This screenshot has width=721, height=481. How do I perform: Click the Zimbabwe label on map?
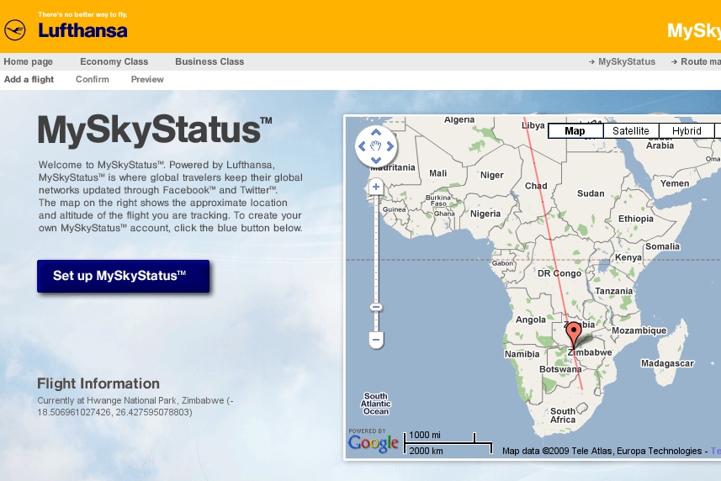click(590, 352)
